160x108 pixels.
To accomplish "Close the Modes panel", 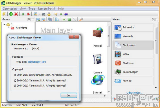I will 156,20.
